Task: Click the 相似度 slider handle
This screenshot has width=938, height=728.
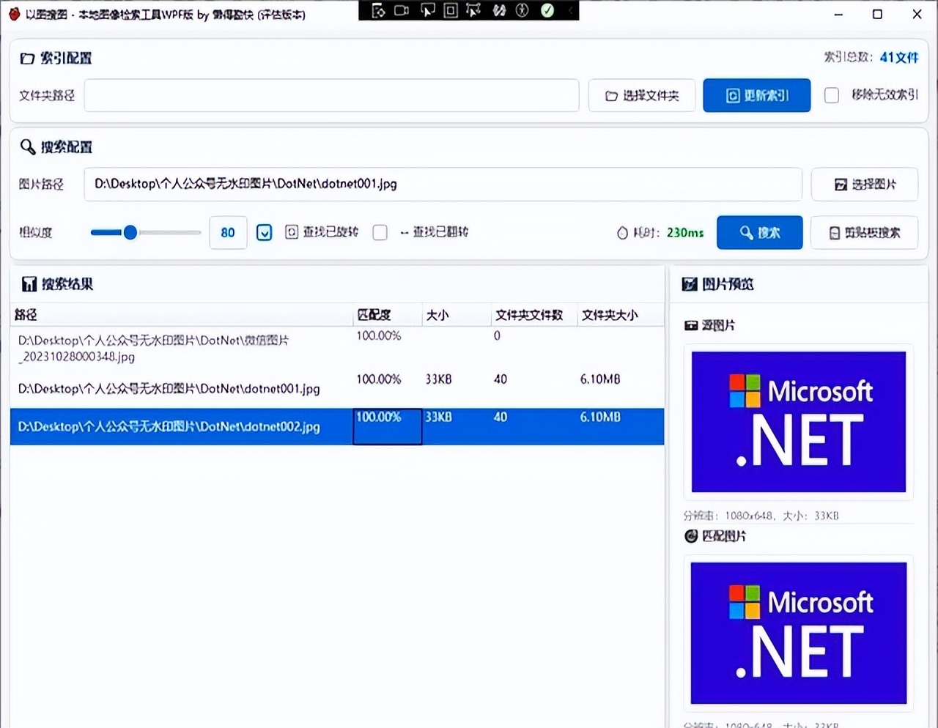Action: point(130,232)
